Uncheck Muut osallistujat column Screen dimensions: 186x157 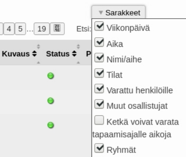[x=99, y=104]
